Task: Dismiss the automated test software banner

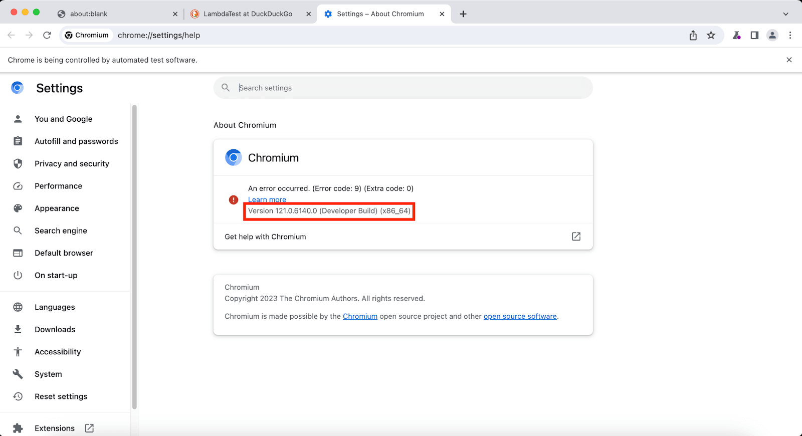Action: coord(789,60)
